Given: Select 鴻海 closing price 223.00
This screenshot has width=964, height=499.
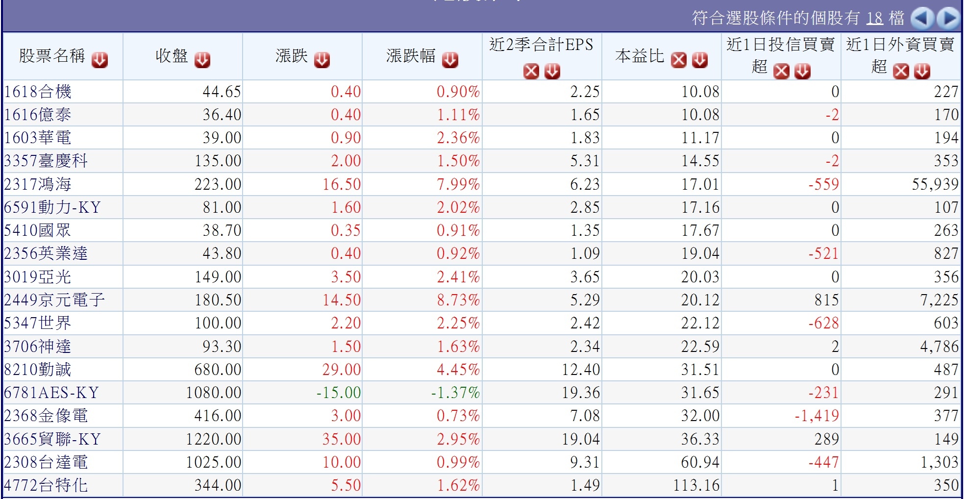Looking at the screenshot, I should coord(218,184).
